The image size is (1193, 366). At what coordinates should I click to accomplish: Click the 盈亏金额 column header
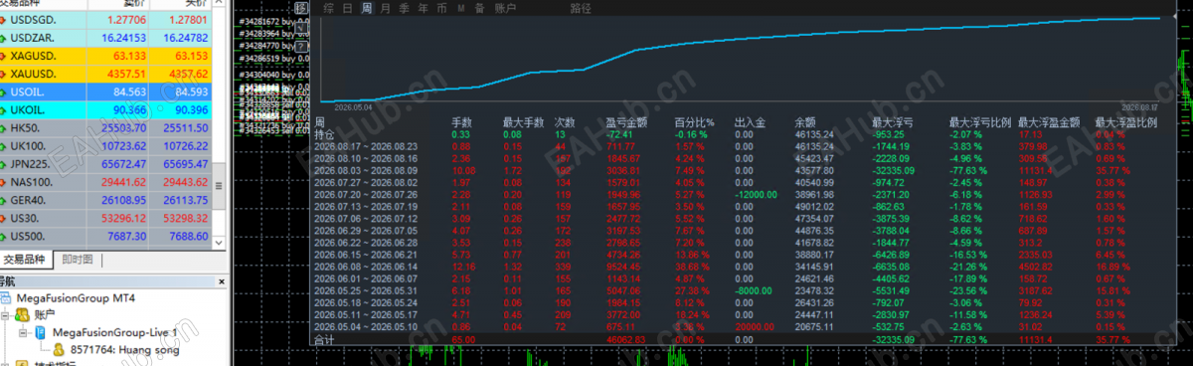coord(626,122)
